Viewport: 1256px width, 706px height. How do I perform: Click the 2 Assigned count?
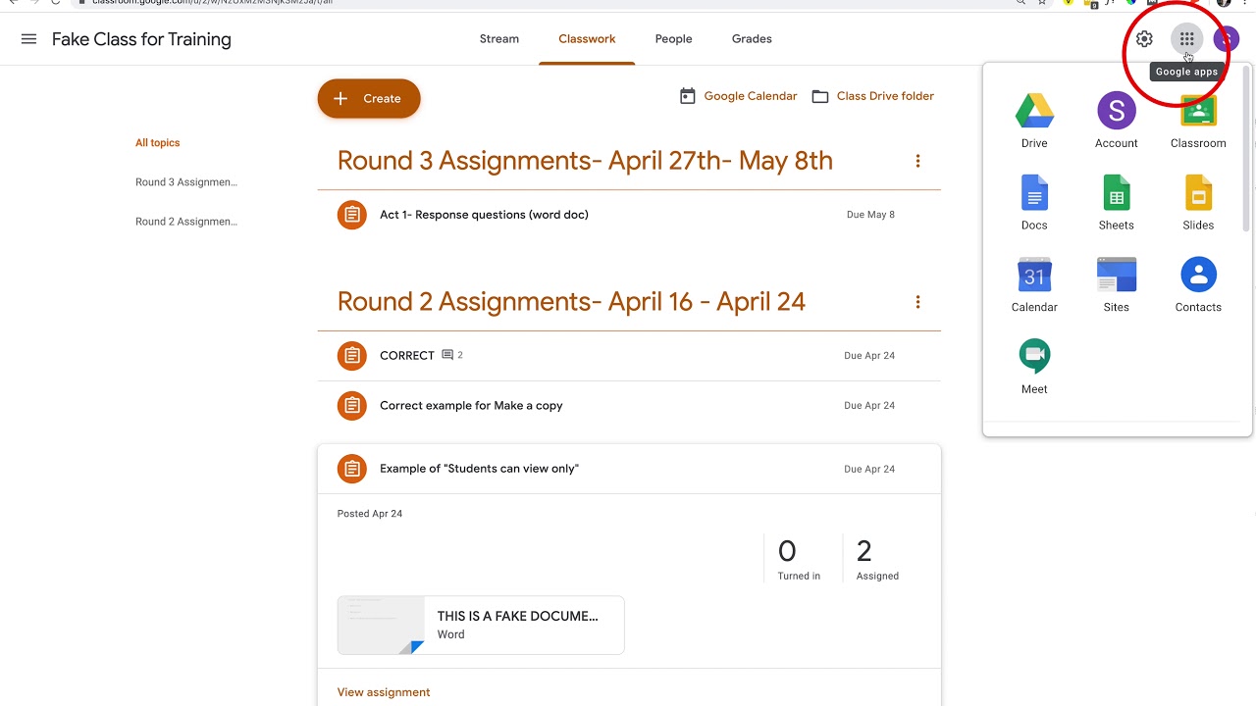click(x=876, y=559)
